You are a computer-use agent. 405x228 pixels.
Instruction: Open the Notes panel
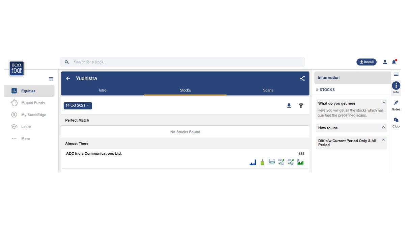click(396, 105)
